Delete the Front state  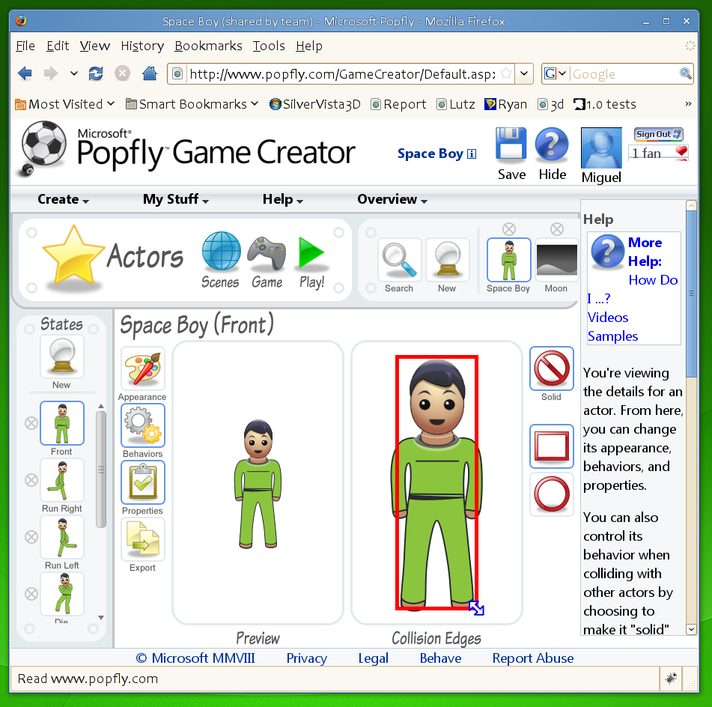[x=31, y=423]
